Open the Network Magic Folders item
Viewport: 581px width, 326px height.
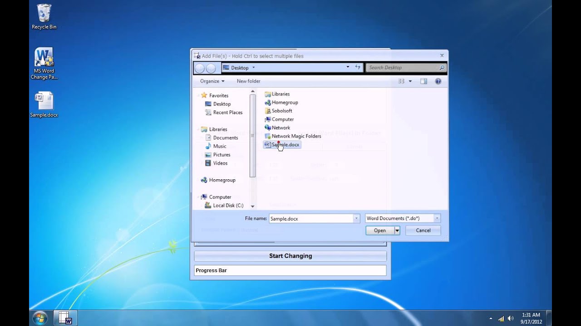(x=292, y=136)
